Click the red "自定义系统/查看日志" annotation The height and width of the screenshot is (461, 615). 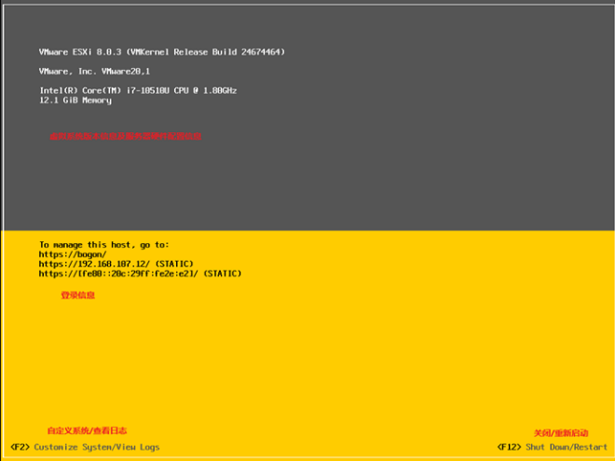pyautogui.click(x=87, y=430)
